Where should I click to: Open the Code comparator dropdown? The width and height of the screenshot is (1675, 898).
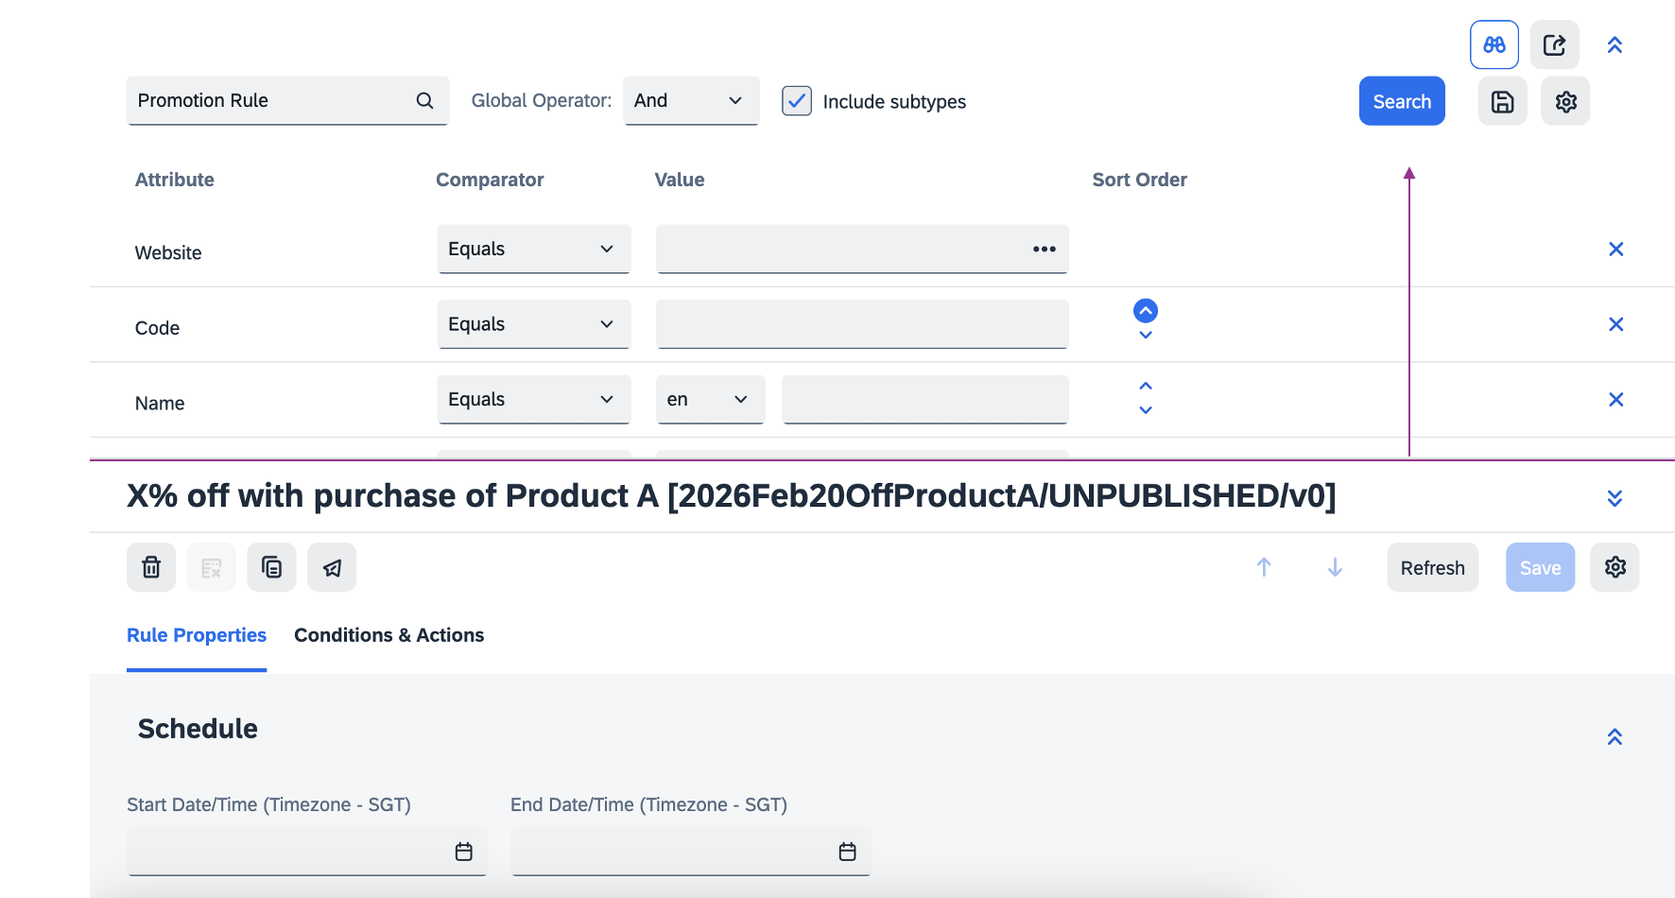pos(533,324)
